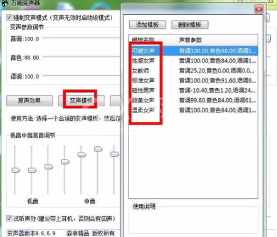Viewport: 277px width, 237px height.
Task: Click the first equalizer slider handle
Action: pos(16,170)
